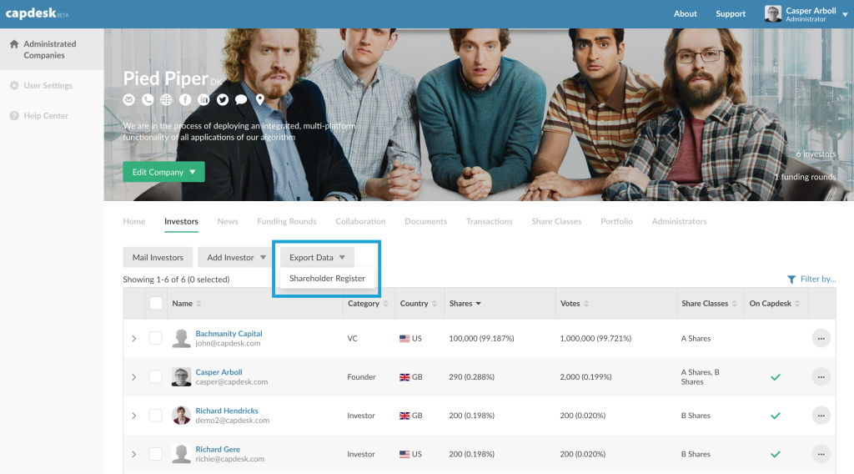Click the User Settings gear icon
This screenshot has height=474, width=854.
[14, 86]
